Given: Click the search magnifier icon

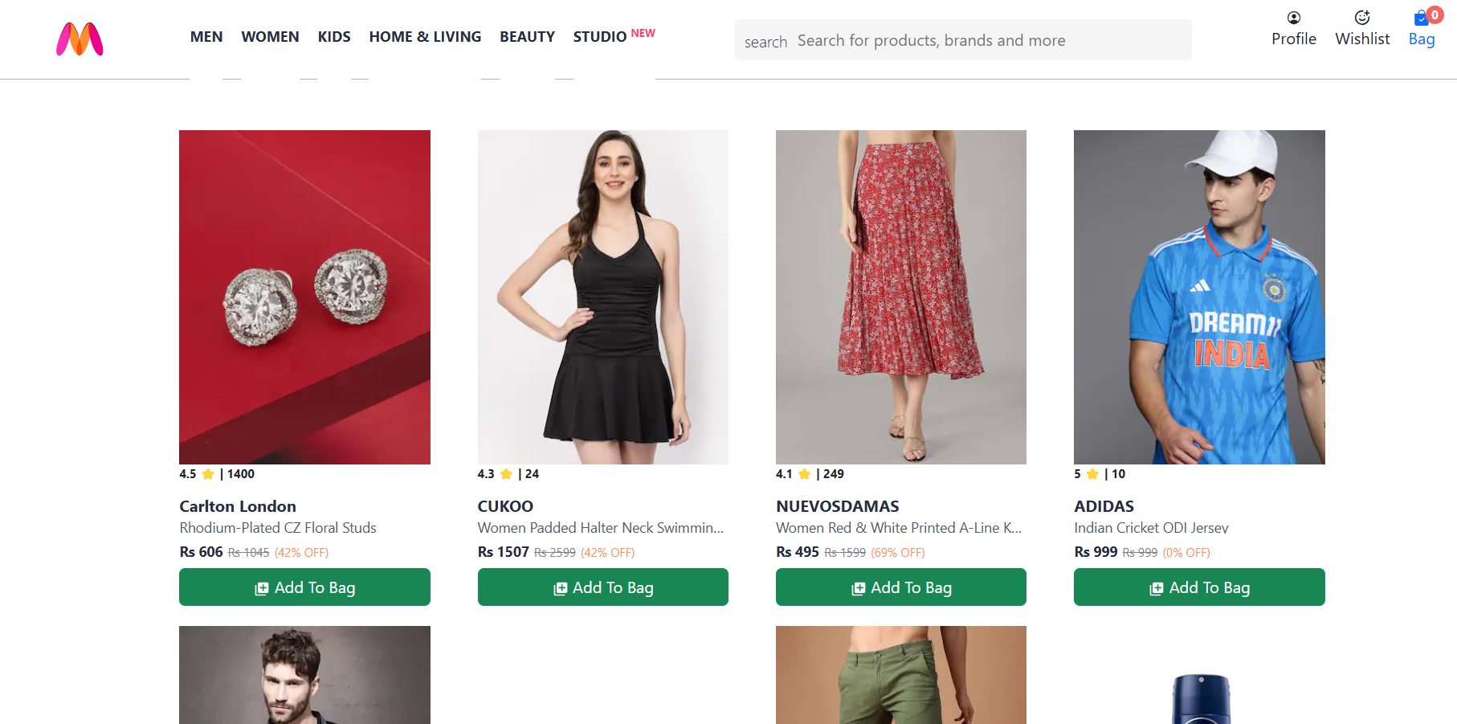Looking at the screenshot, I should (x=765, y=41).
